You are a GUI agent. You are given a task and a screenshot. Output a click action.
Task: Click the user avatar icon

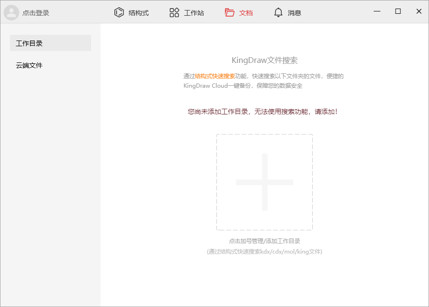11,12
